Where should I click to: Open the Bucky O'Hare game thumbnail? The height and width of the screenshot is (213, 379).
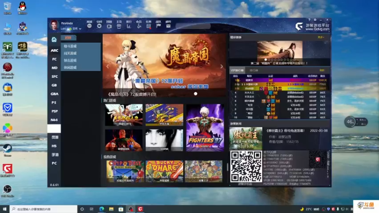[164, 171]
